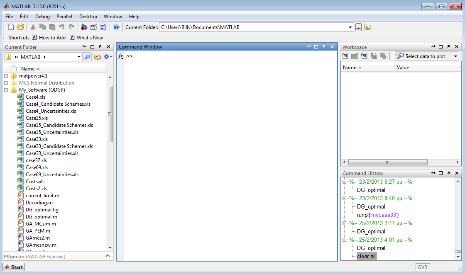Viewport: 465px width, 274px height.
Task: Open the GUIDE GUI builder icon
Action: click(x=94, y=27)
